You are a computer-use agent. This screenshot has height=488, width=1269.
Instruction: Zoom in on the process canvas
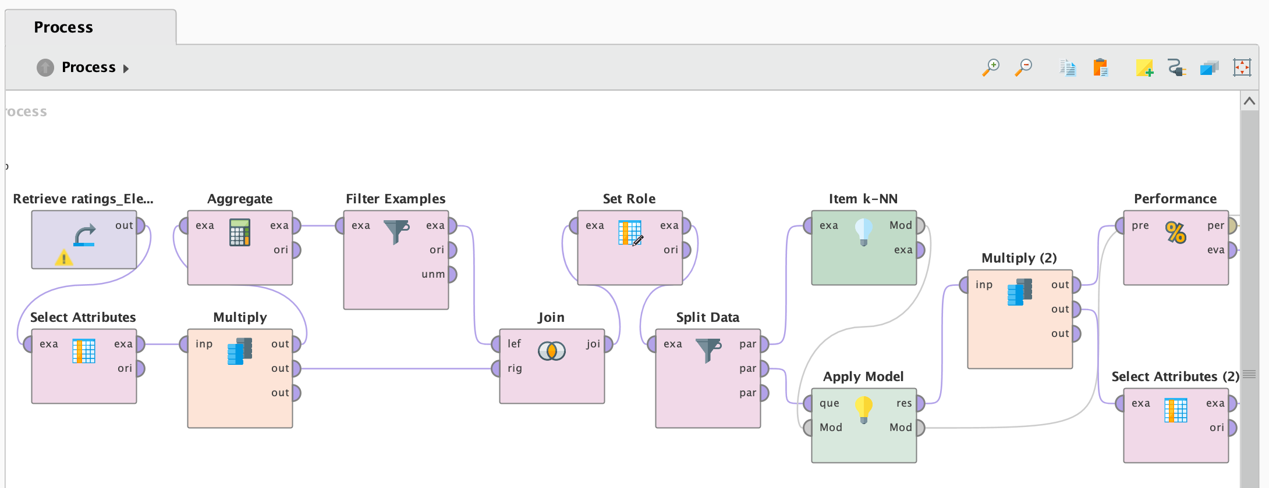click(990, 68)
